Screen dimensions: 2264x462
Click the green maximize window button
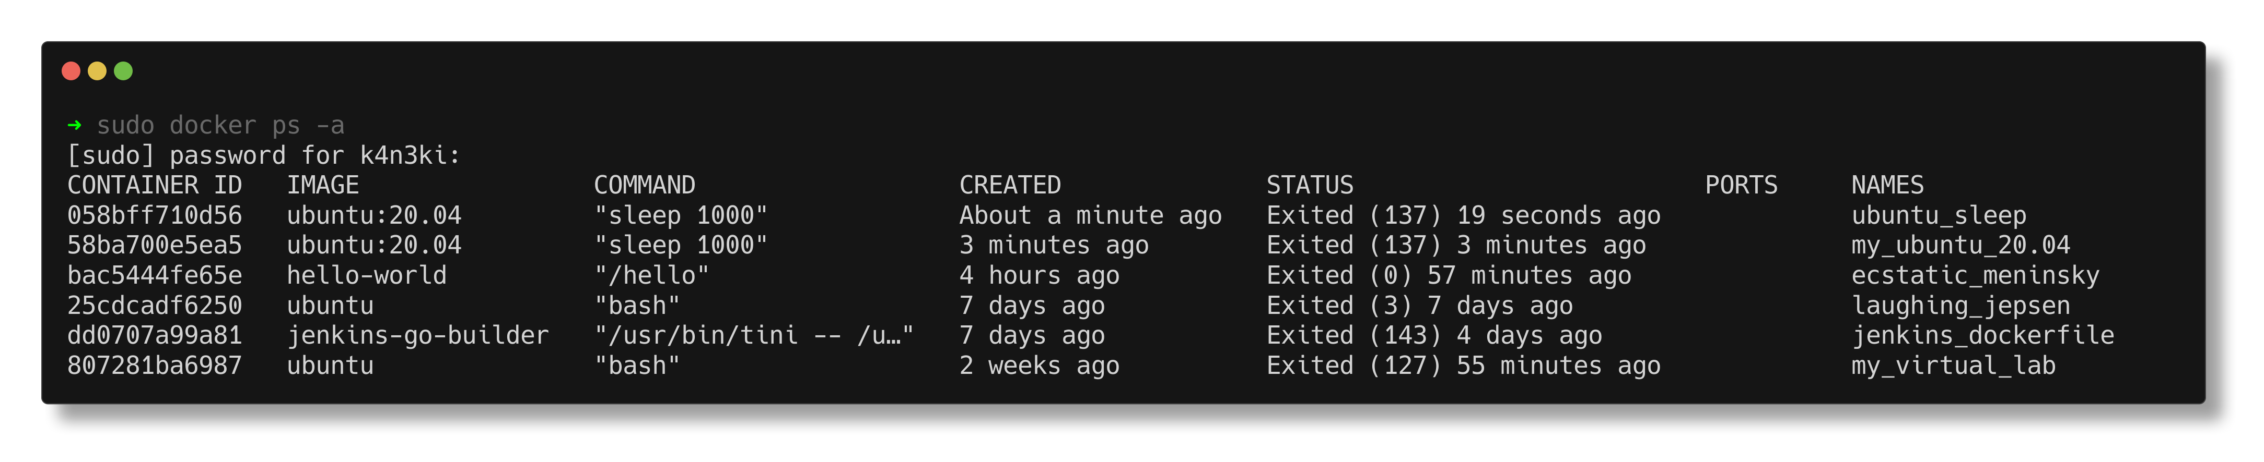[x=124, y=71]
